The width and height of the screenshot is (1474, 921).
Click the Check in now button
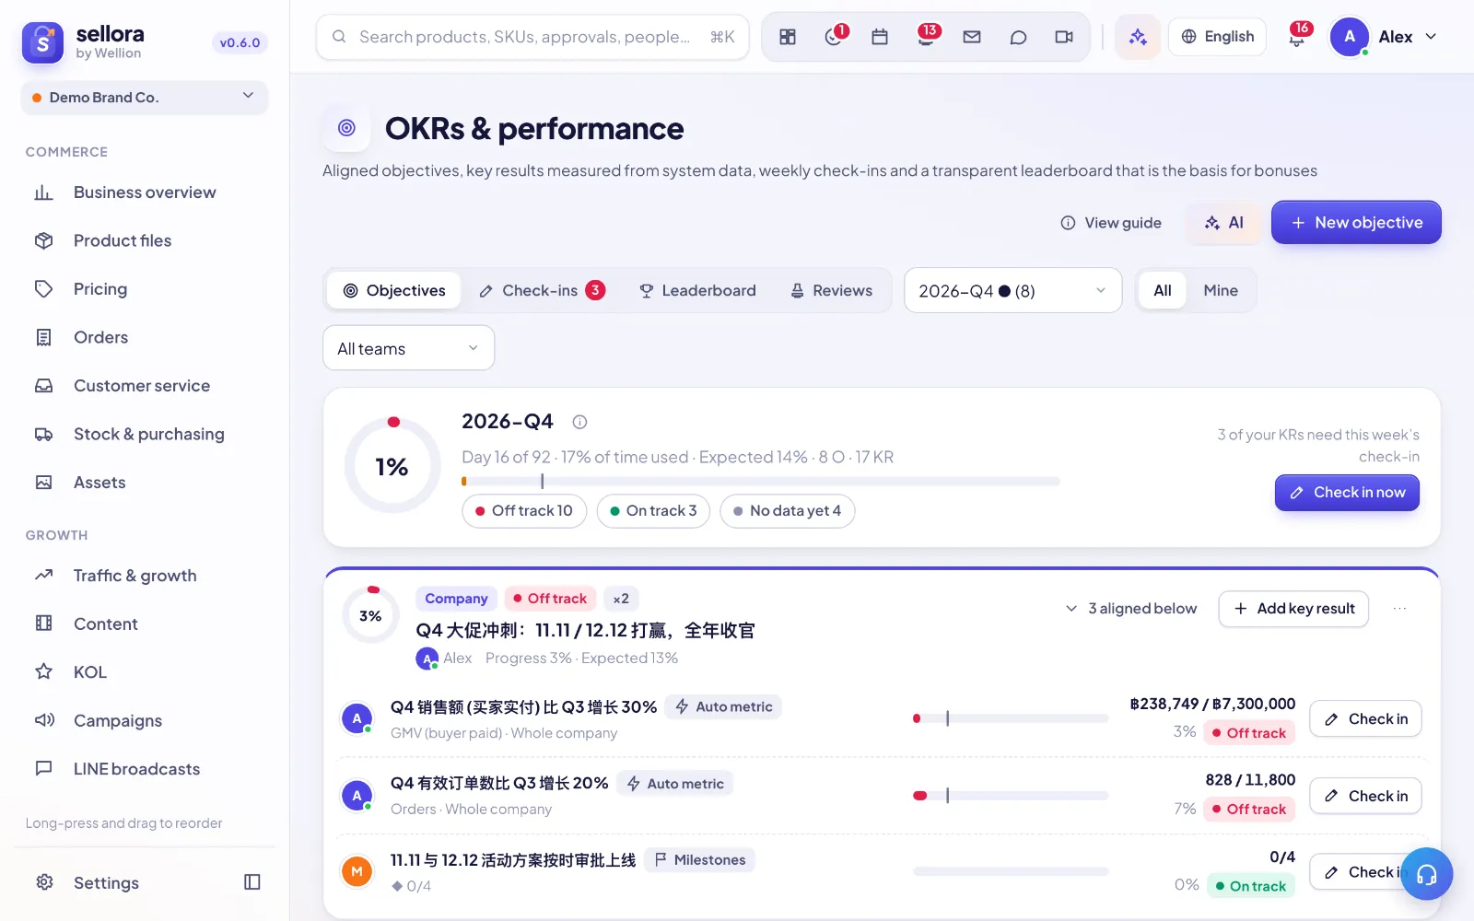pos(1347,493)
